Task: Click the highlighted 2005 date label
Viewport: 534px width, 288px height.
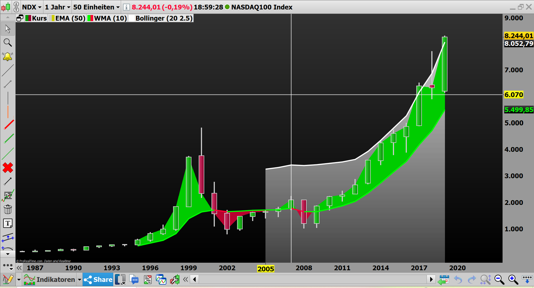Action: coord(266,269)
